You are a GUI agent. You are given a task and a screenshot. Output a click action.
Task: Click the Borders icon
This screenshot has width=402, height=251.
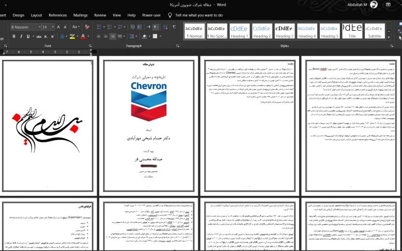pos(155,36)
